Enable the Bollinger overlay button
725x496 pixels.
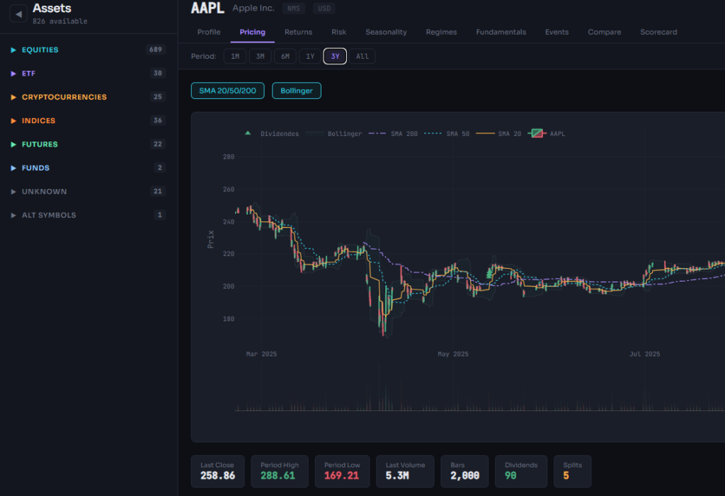click(296, 91)
